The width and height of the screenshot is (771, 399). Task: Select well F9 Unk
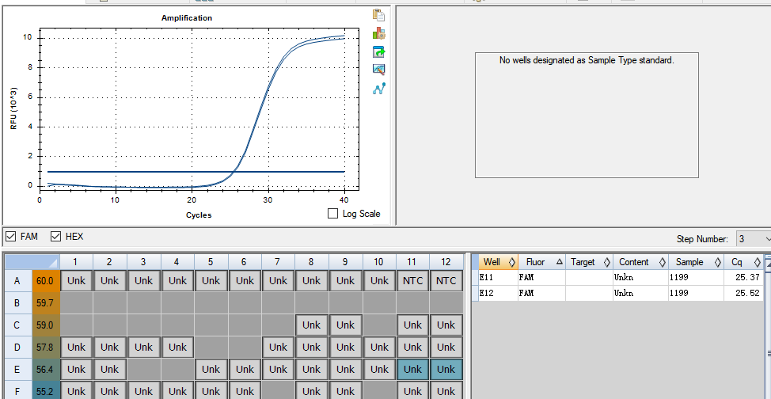click(345, 392)
